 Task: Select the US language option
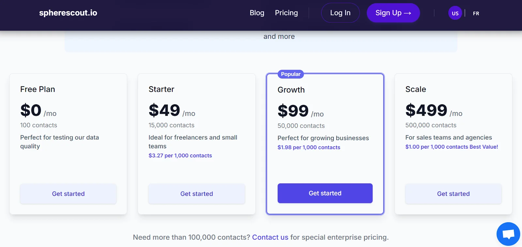pos(455,13)
